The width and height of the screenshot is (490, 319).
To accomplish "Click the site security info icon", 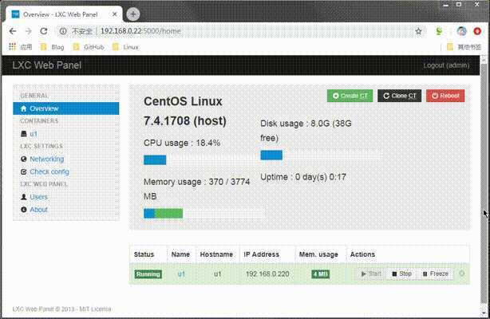I will point(63,31).
